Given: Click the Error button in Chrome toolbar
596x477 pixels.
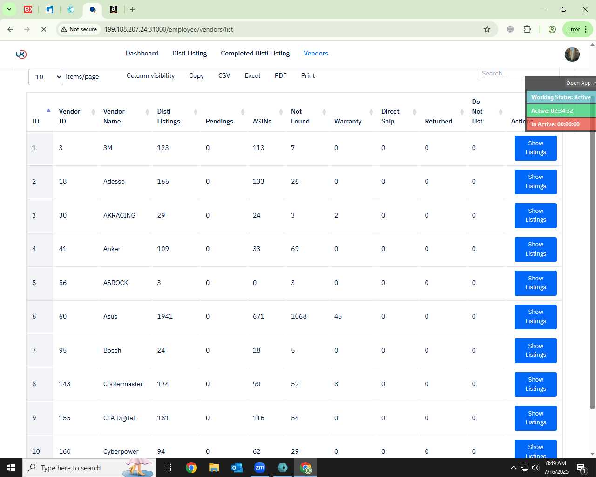Looking at the screenshot, I should [577, 29].
